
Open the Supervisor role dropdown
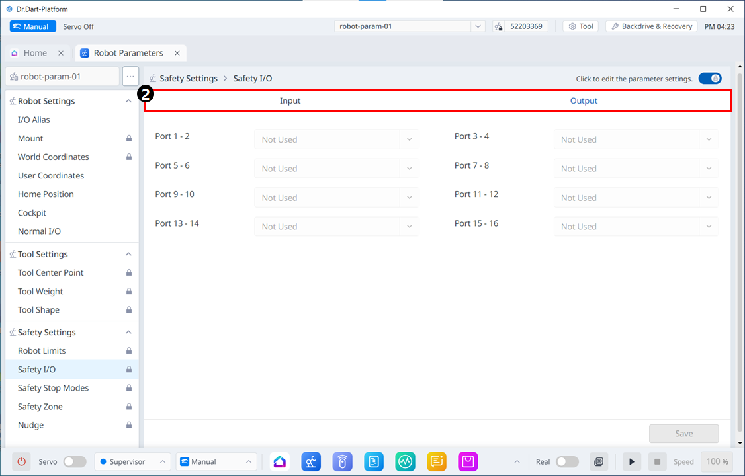[132, 461]
